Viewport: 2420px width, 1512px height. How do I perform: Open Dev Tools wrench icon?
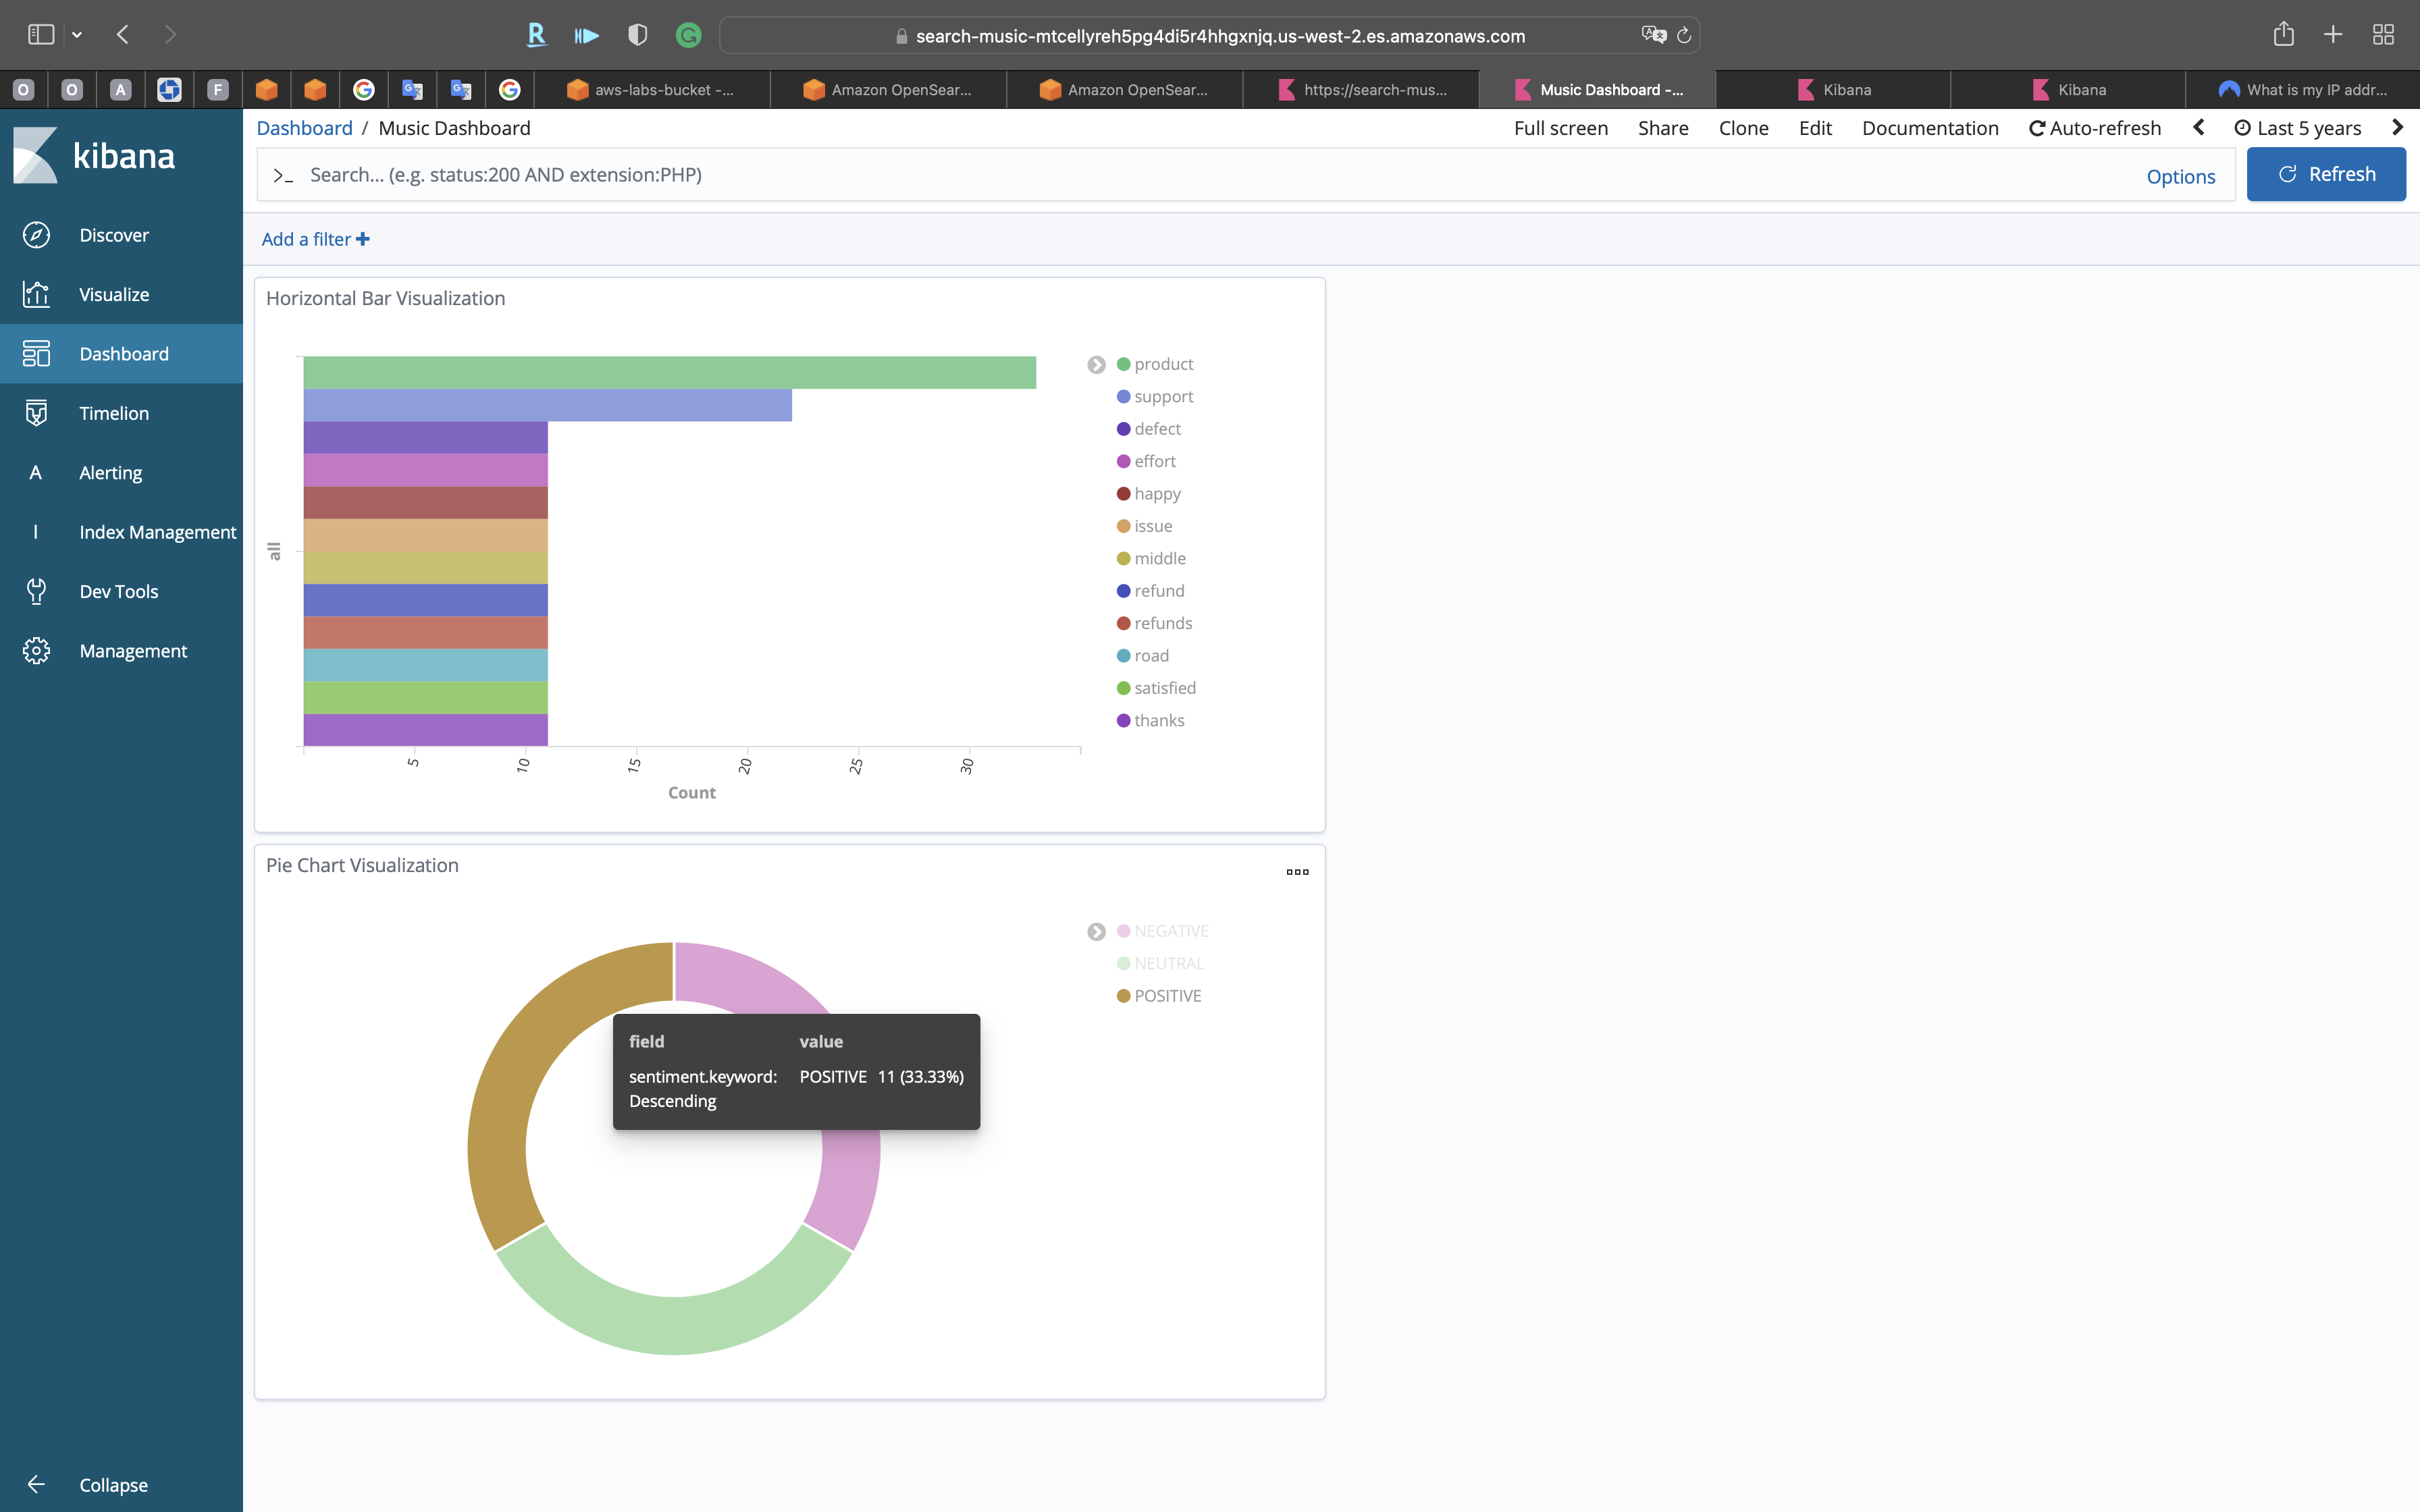36,591
